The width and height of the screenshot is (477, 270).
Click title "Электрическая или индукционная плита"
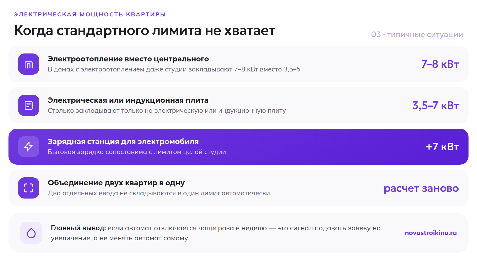(x=128, y=100)
